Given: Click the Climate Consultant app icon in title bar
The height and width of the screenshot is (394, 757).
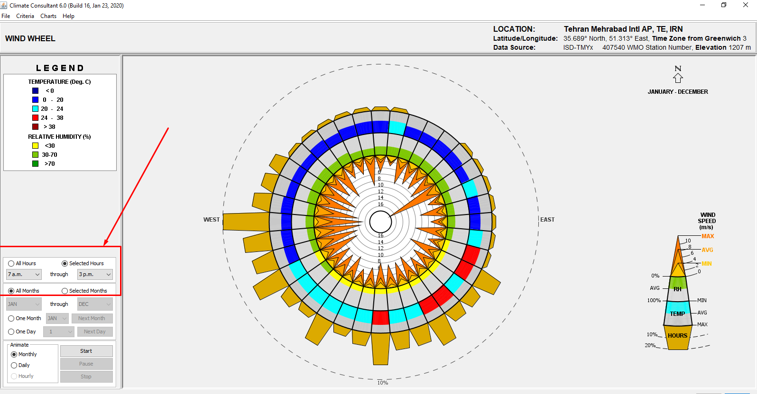Looking at the screenshot, I should click(x=4, y=5).
